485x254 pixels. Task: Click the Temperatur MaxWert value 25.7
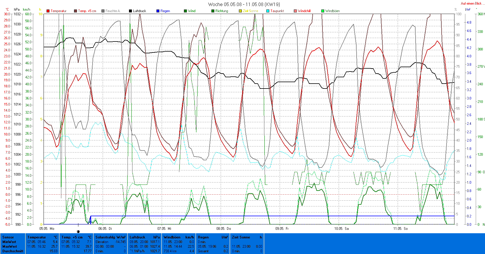click(x=54, y=247)
